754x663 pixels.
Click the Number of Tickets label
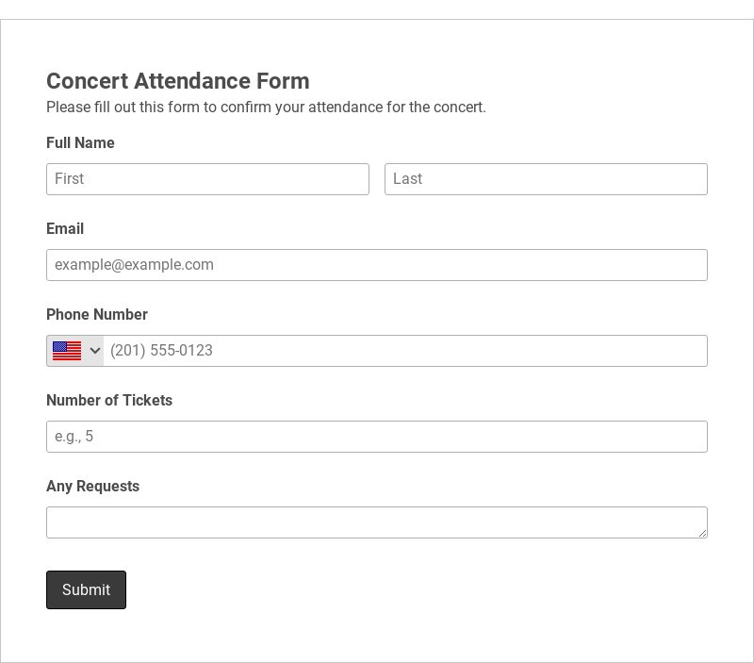(109, 400)
